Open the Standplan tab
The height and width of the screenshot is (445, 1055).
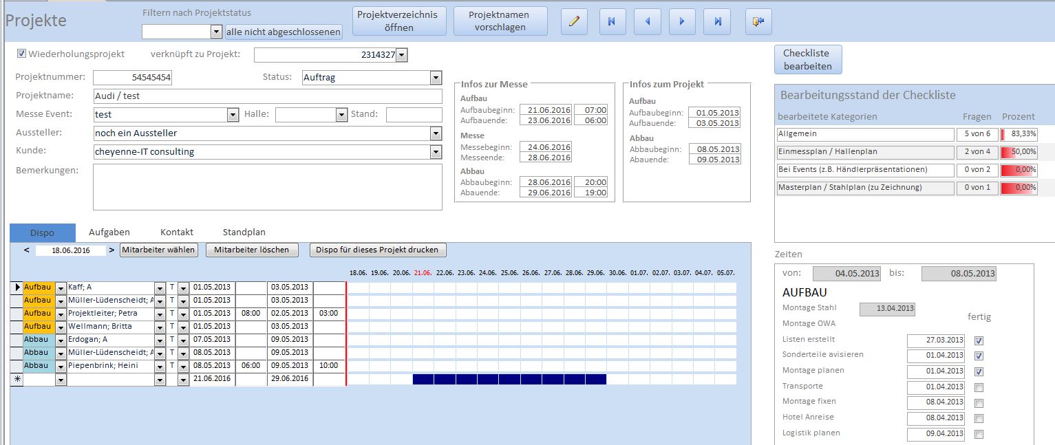coord(244,232)
